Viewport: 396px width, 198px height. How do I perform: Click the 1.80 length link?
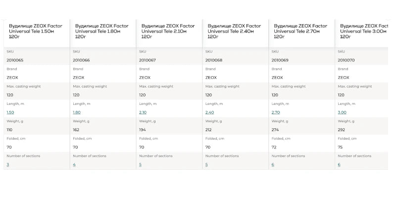click(x=77, y=112)
